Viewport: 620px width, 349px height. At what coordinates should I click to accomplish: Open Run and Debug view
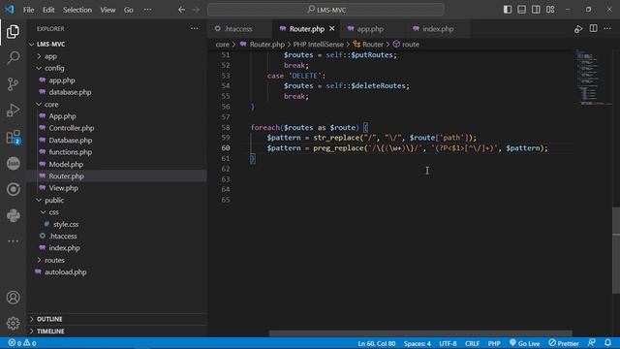(x=13, y=111)
